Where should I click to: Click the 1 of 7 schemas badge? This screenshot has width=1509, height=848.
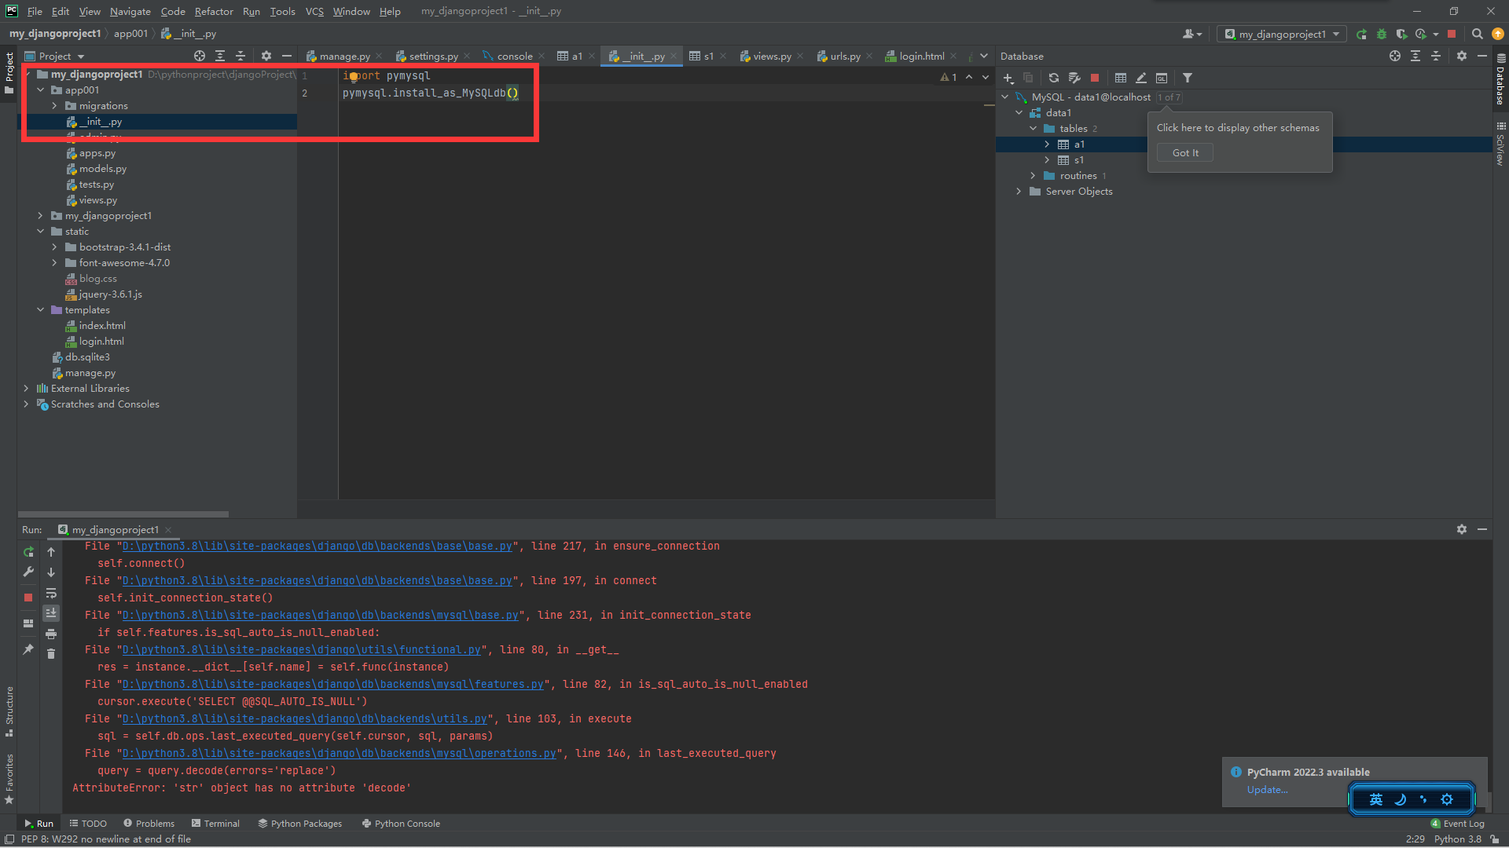point(1169,97)
